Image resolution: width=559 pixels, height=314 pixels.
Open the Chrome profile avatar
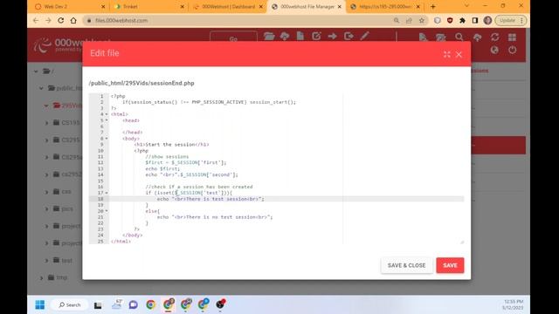(x=487, y=20)
